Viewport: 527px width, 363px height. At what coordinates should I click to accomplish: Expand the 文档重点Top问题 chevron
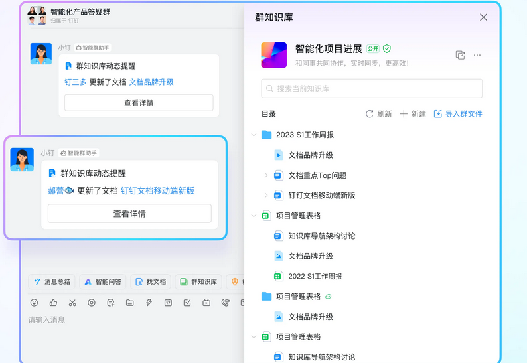coord(266,175)
